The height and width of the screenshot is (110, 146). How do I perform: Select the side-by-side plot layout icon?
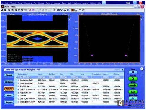73,10
